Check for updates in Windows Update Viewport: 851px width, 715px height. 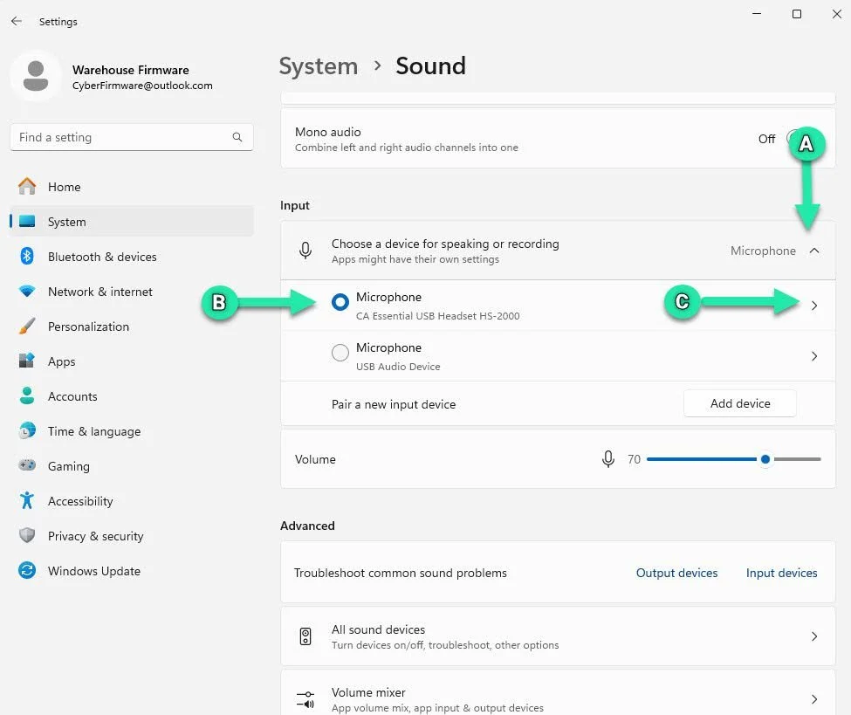click(93, 570)
